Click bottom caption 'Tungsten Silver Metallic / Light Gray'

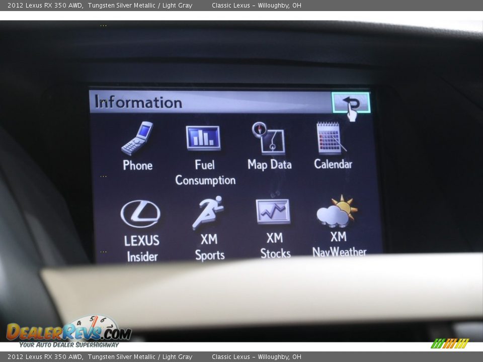pos(140,357)
